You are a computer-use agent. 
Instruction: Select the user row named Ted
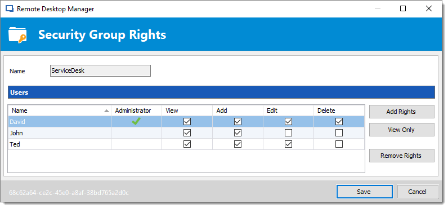pyautogui.click(x=186, y=144)
